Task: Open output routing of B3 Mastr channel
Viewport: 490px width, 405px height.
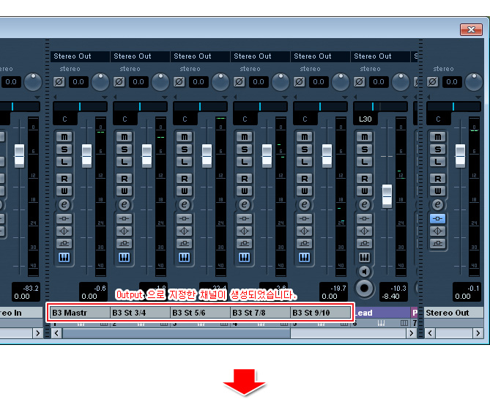Action: click(80, 56)
